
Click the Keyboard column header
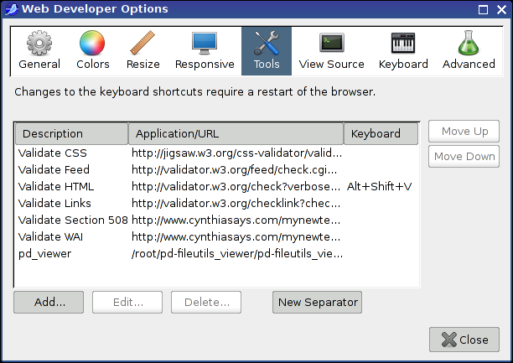point(381,133)
